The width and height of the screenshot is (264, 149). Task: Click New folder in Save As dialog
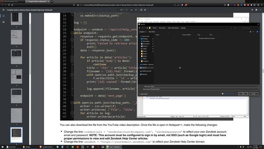point(152,32)
